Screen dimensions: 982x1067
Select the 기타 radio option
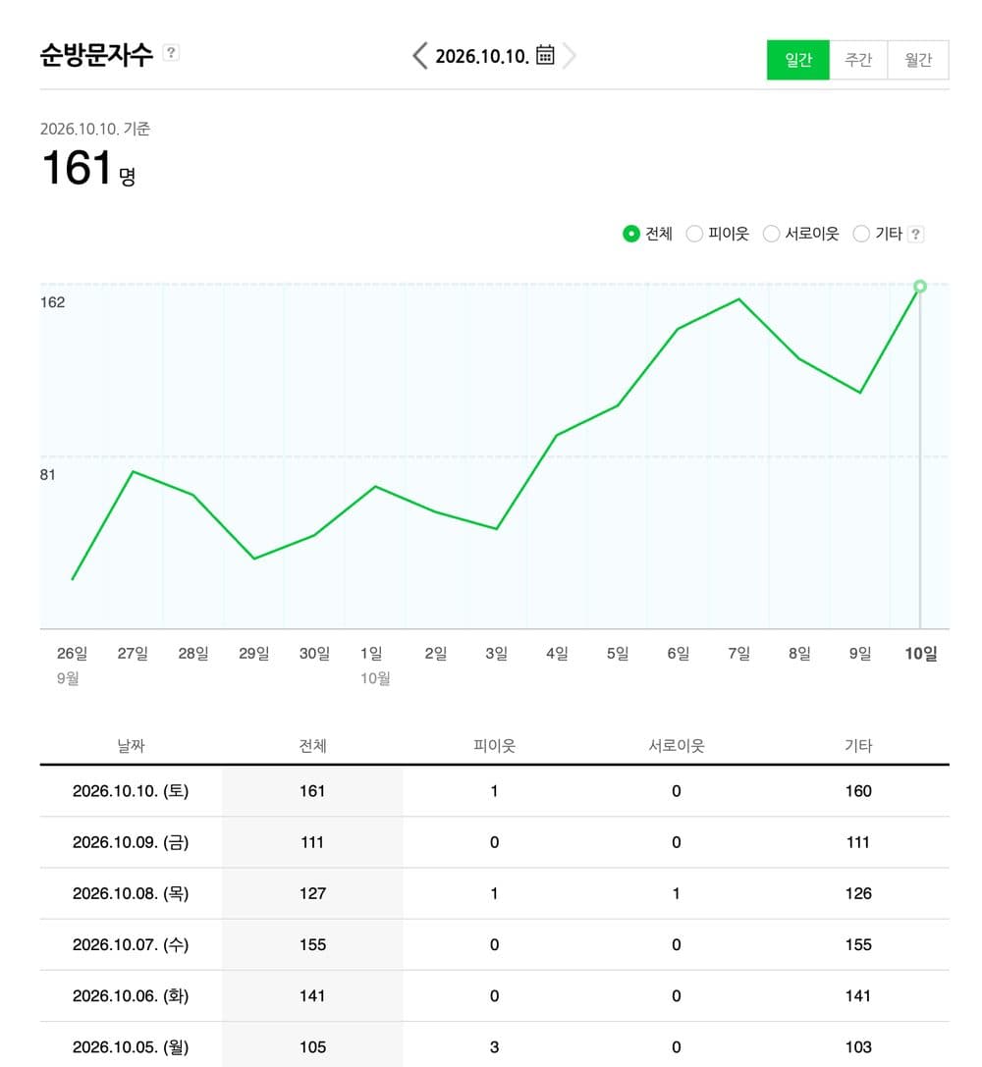(861, 234)
